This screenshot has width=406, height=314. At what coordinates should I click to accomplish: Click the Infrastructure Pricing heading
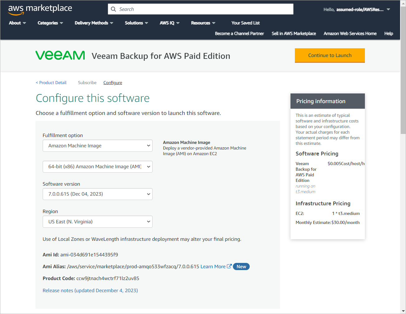click(x=323, y=203)
